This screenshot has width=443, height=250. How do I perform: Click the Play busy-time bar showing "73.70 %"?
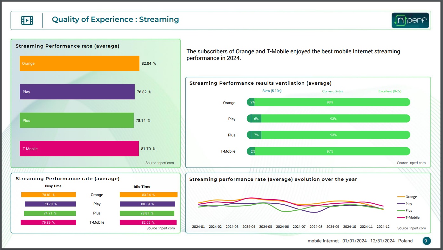(x=50, y=204)
